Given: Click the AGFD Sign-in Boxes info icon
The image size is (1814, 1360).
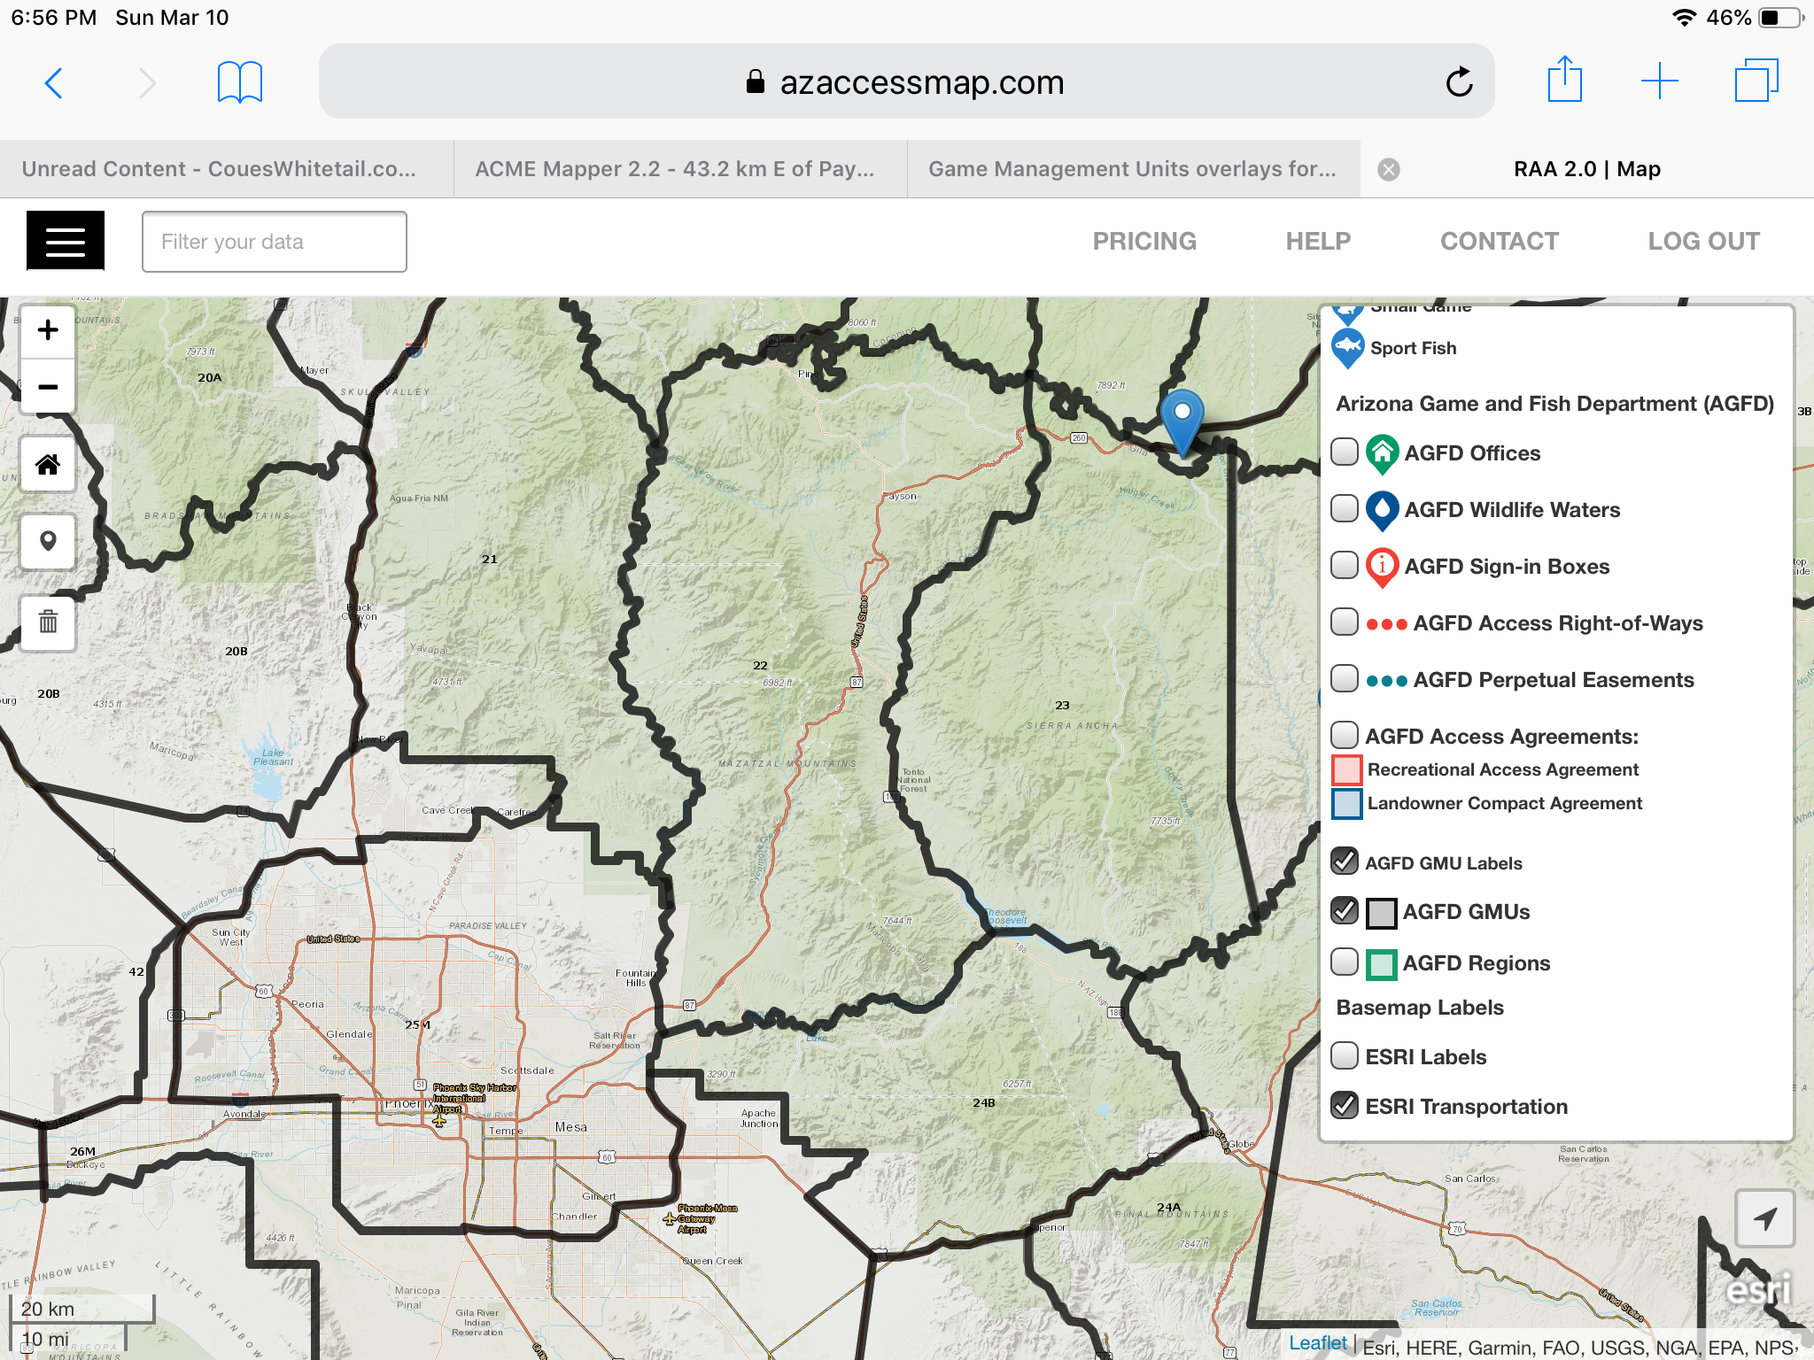Looking at the screenshot, I should pyautogui.click(x=1382, y=568).
